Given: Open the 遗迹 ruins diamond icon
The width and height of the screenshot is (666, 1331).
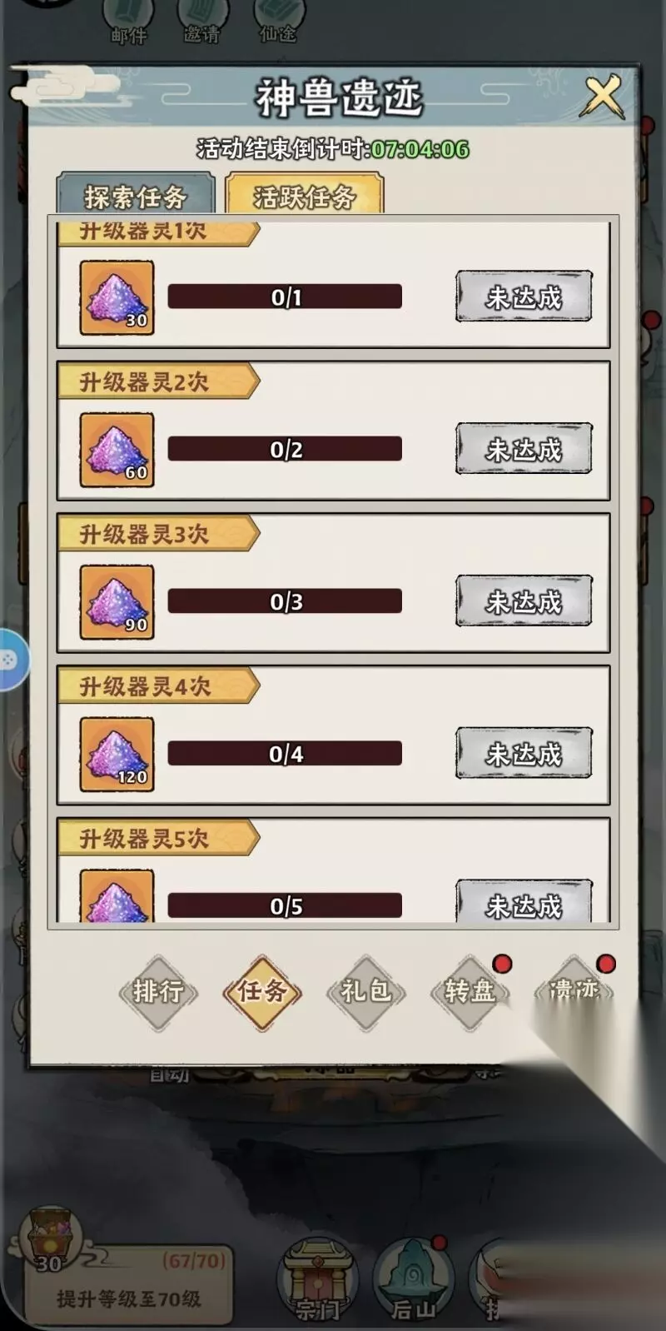Looking at the screenshot, I should click(574, 991).
